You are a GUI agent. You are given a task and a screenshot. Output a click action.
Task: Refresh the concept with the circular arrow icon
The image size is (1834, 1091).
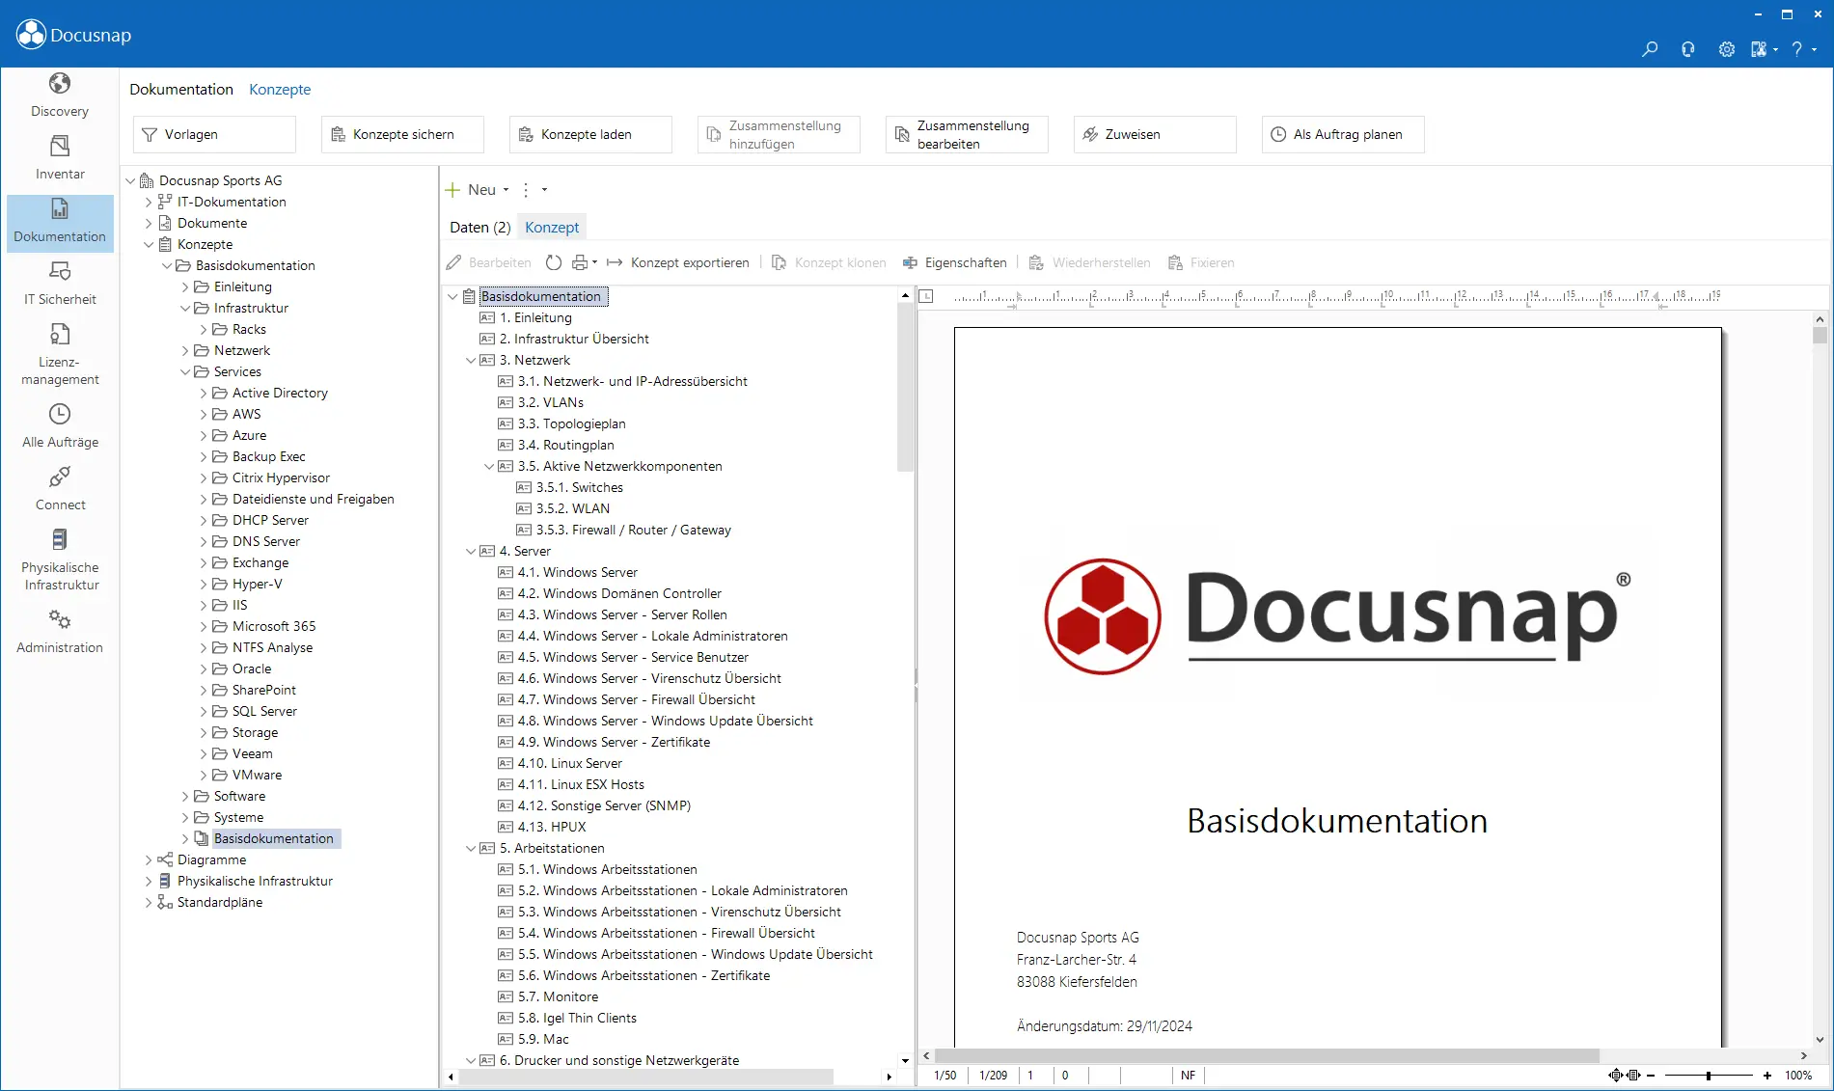click(554, 262)
